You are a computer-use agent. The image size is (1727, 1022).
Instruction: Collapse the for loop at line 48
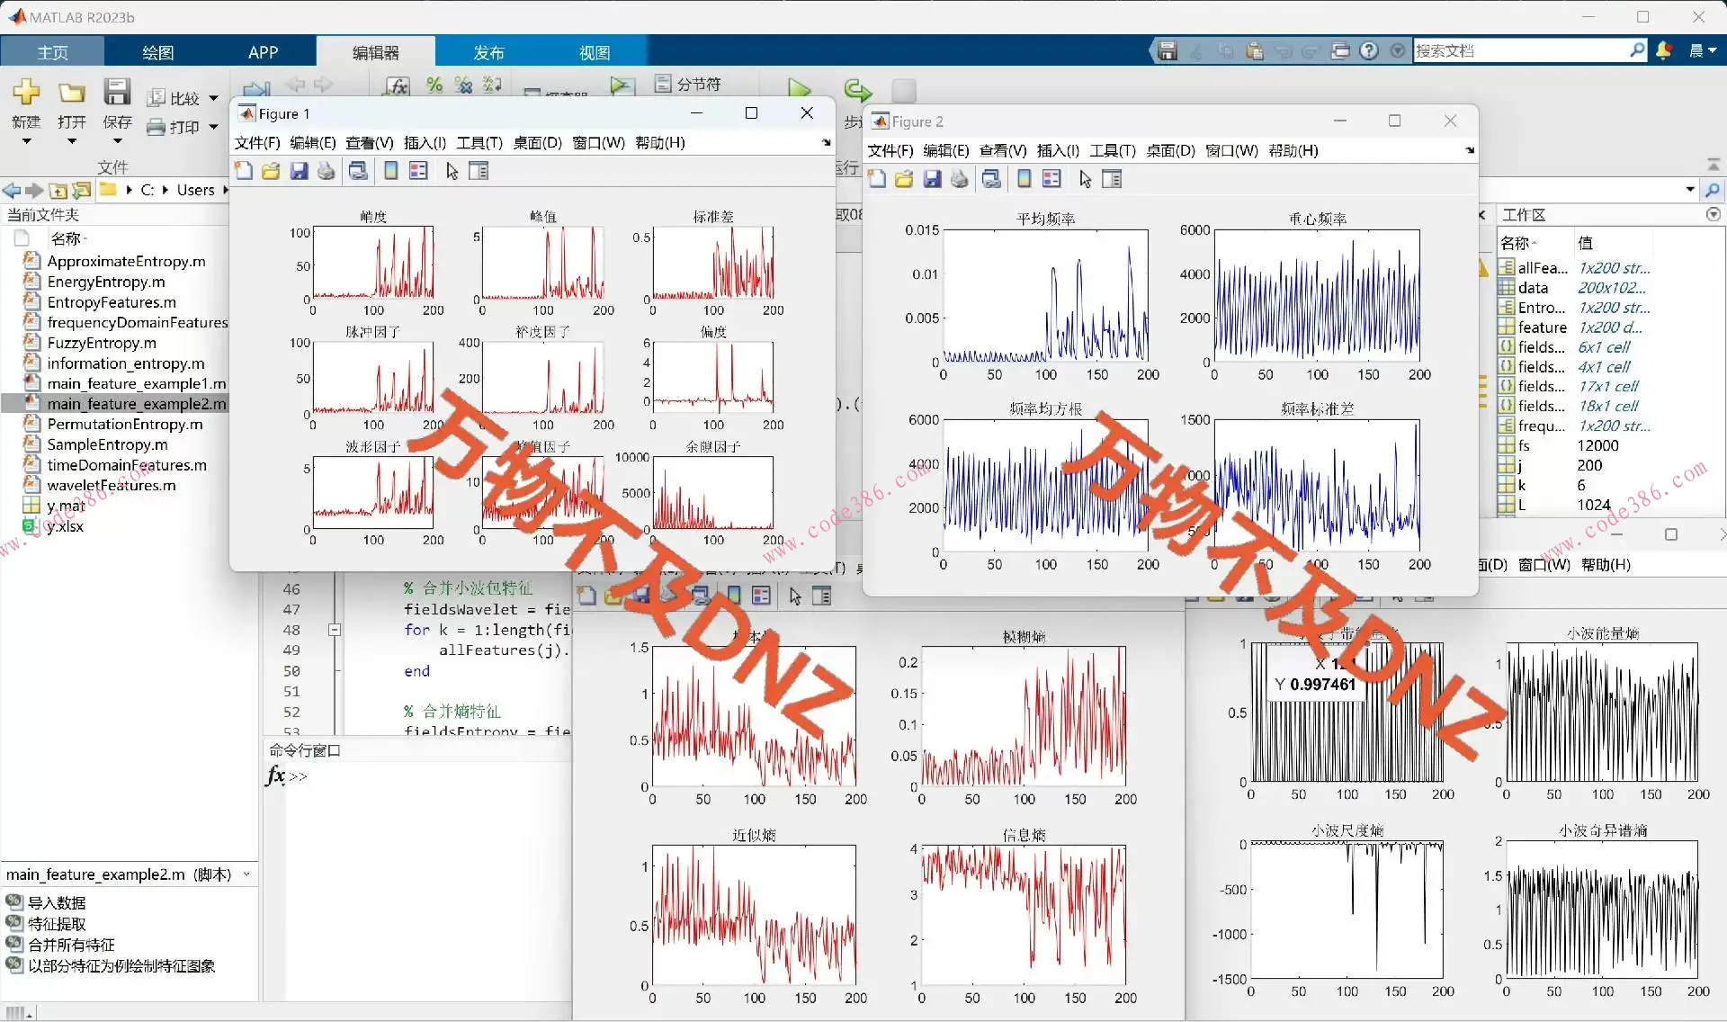coord(335,630)
